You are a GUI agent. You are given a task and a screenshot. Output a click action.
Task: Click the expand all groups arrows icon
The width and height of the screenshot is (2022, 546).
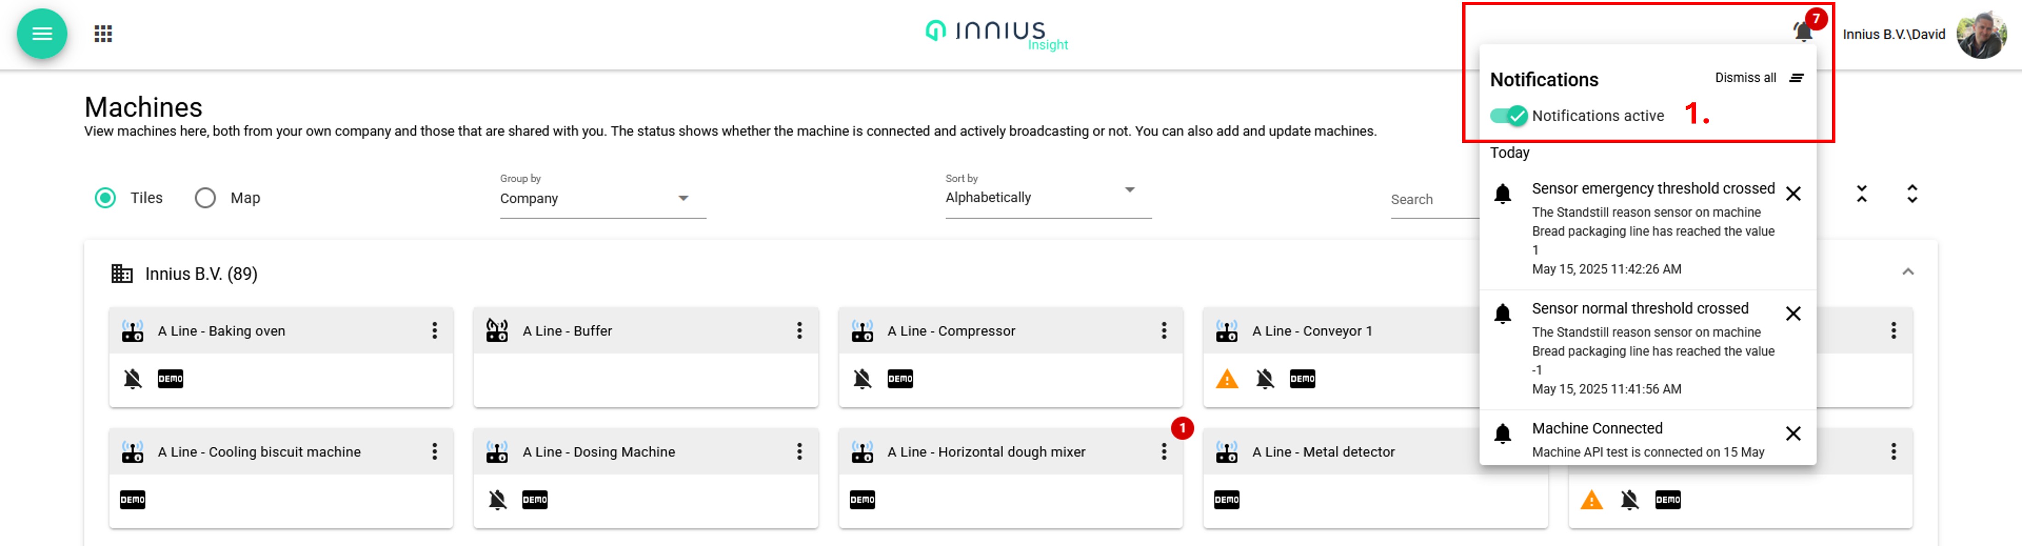click(x=1912, y=194)
